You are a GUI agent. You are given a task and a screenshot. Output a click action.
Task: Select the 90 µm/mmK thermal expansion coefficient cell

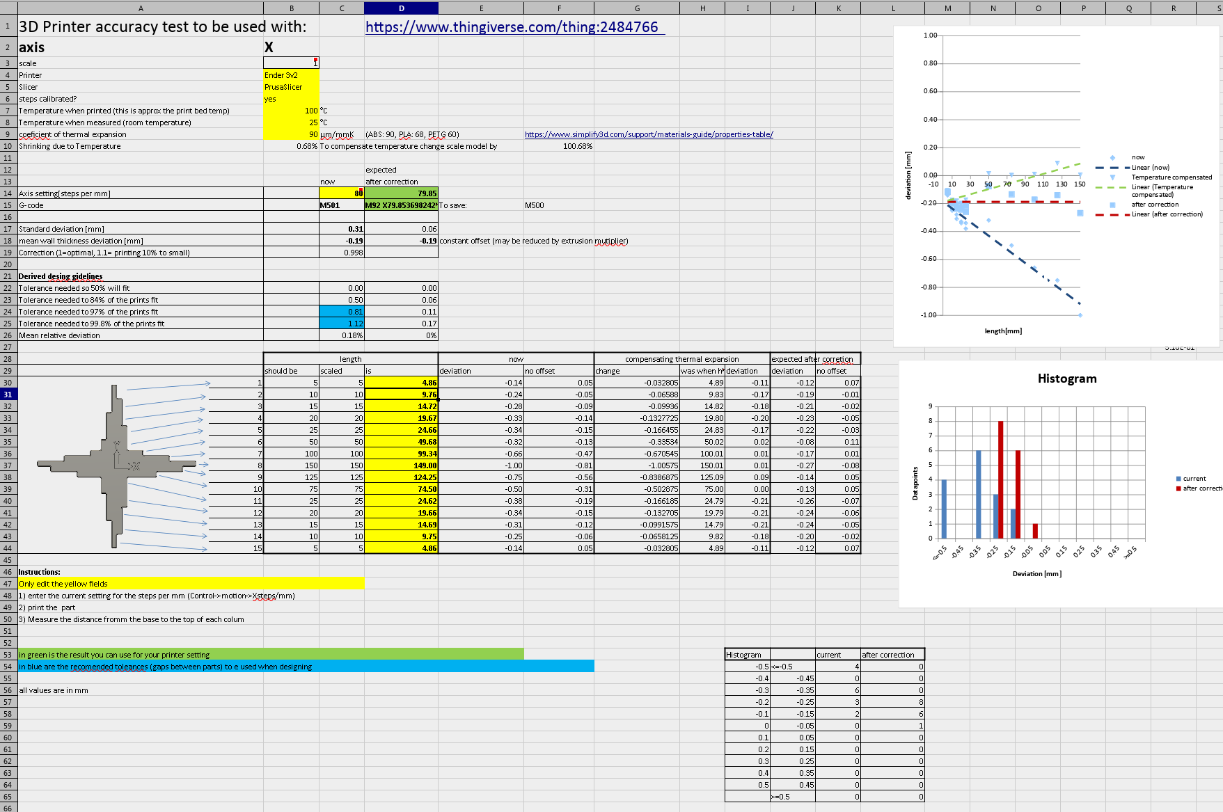(291, 134)
